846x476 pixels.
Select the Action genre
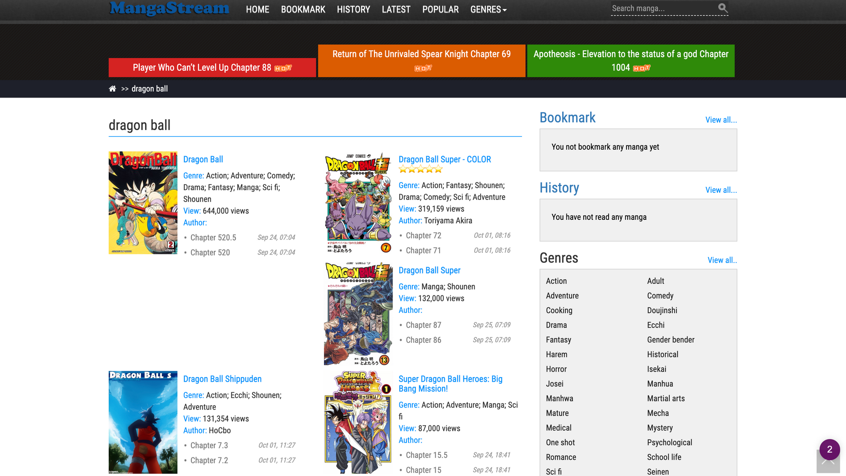(x=556, y=281)
